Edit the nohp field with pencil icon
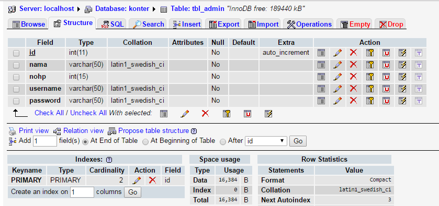 337,77
